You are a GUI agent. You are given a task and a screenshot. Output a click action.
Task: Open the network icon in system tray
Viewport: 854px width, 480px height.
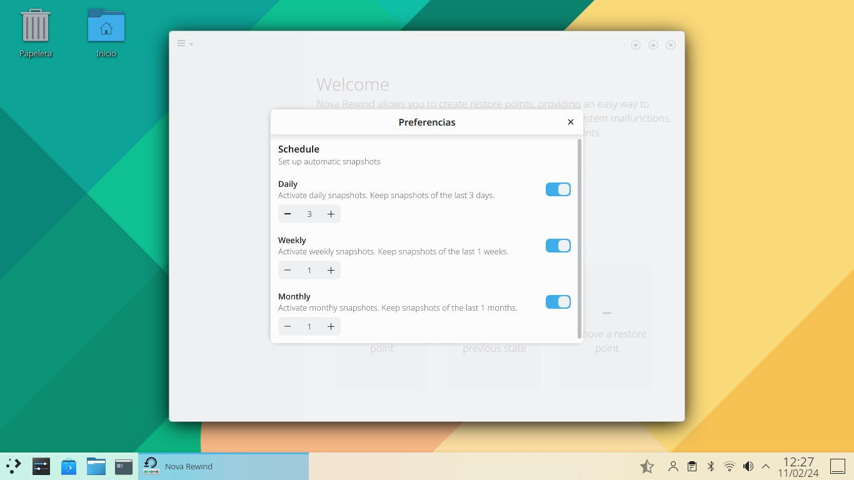pos(729,466)
